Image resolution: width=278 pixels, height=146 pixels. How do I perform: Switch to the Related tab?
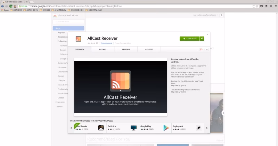[149, 49]
